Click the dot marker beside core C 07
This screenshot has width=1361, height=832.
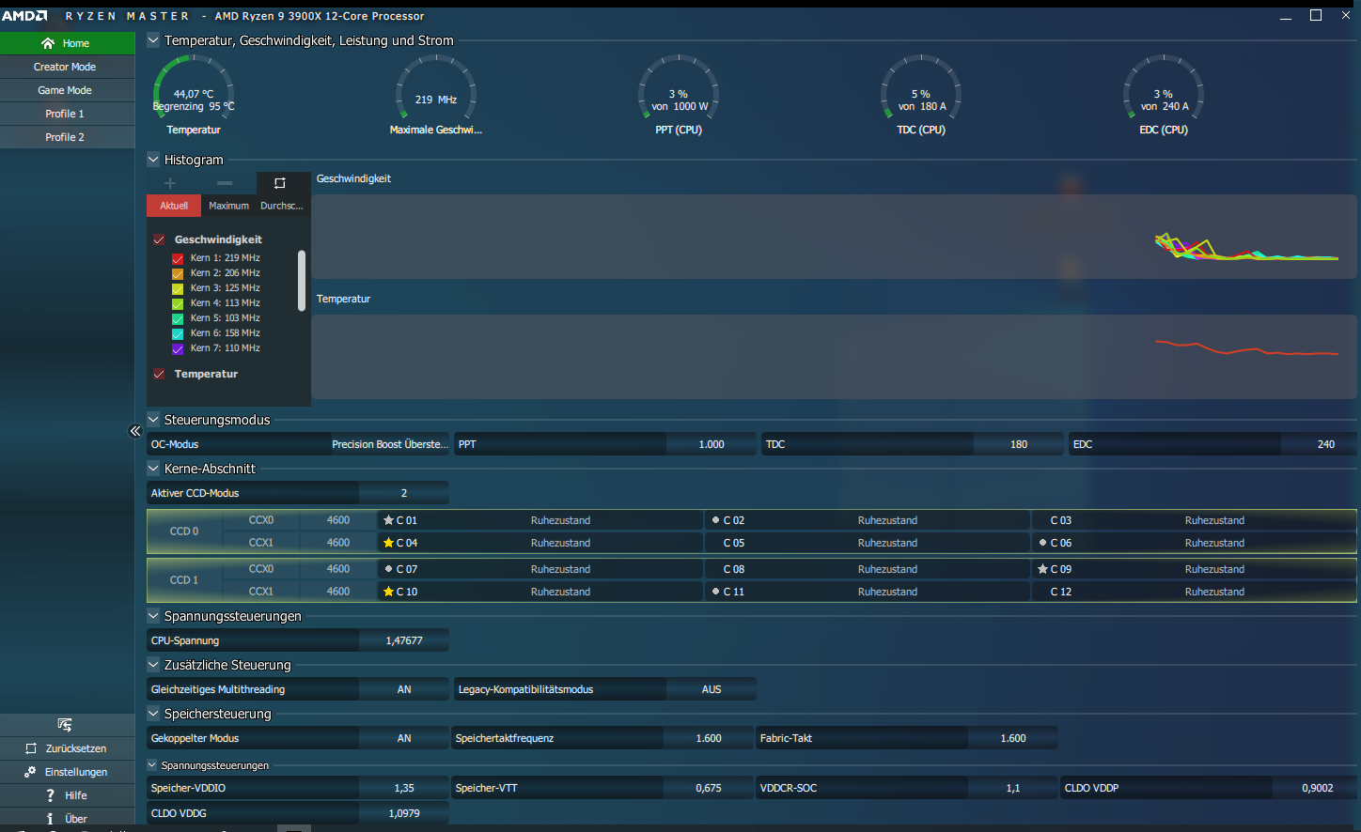[388, 569]
